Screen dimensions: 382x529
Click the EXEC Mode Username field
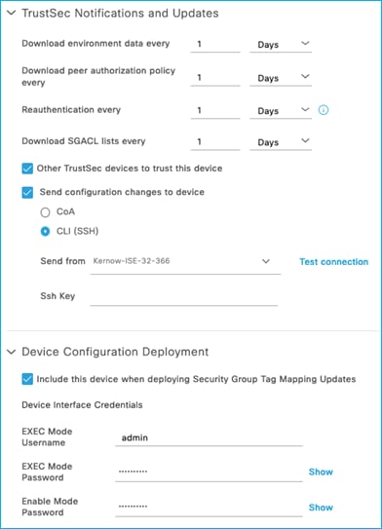(209, 437)
